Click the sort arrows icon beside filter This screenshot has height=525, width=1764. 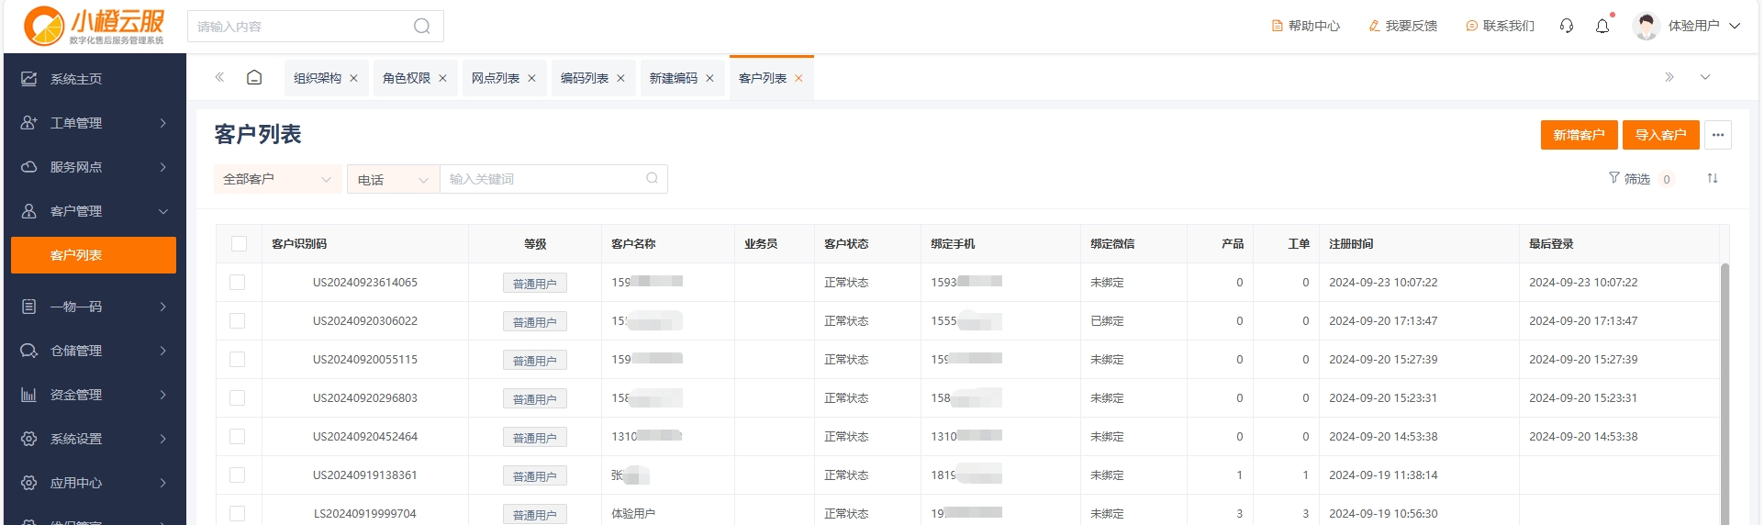[1712, 179]
